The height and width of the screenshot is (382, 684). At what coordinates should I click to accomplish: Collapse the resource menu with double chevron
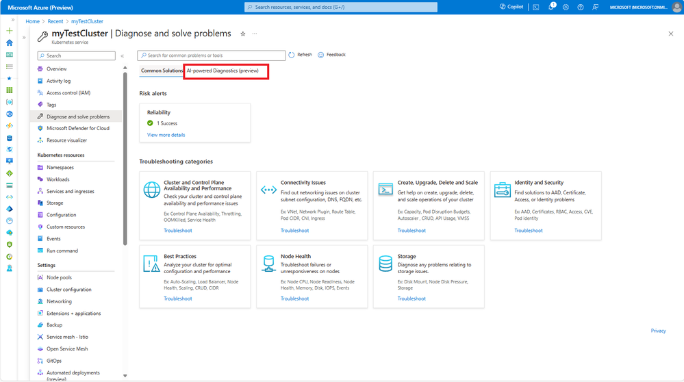pyautogui.click(x=122, y=56)
